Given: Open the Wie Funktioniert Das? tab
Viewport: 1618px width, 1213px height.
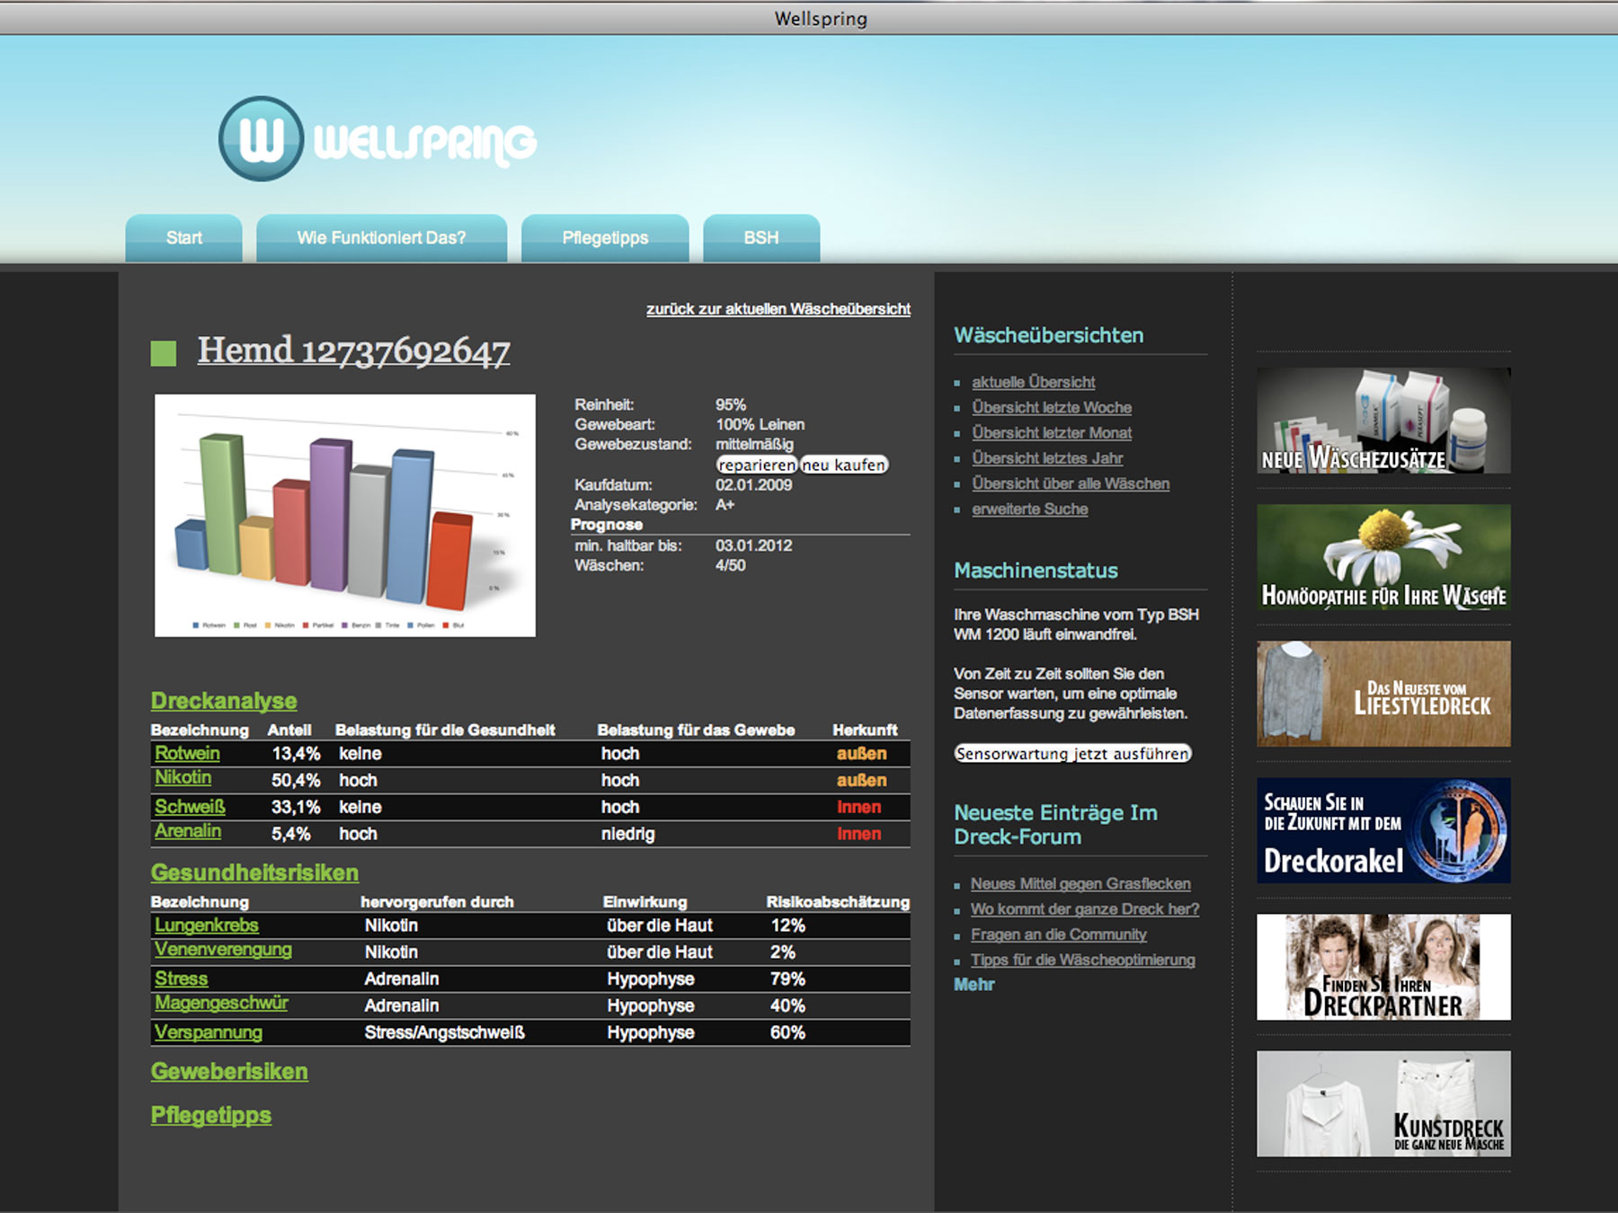Looking at the screenshot, I should pyautogui.click(x=381, y=238).
